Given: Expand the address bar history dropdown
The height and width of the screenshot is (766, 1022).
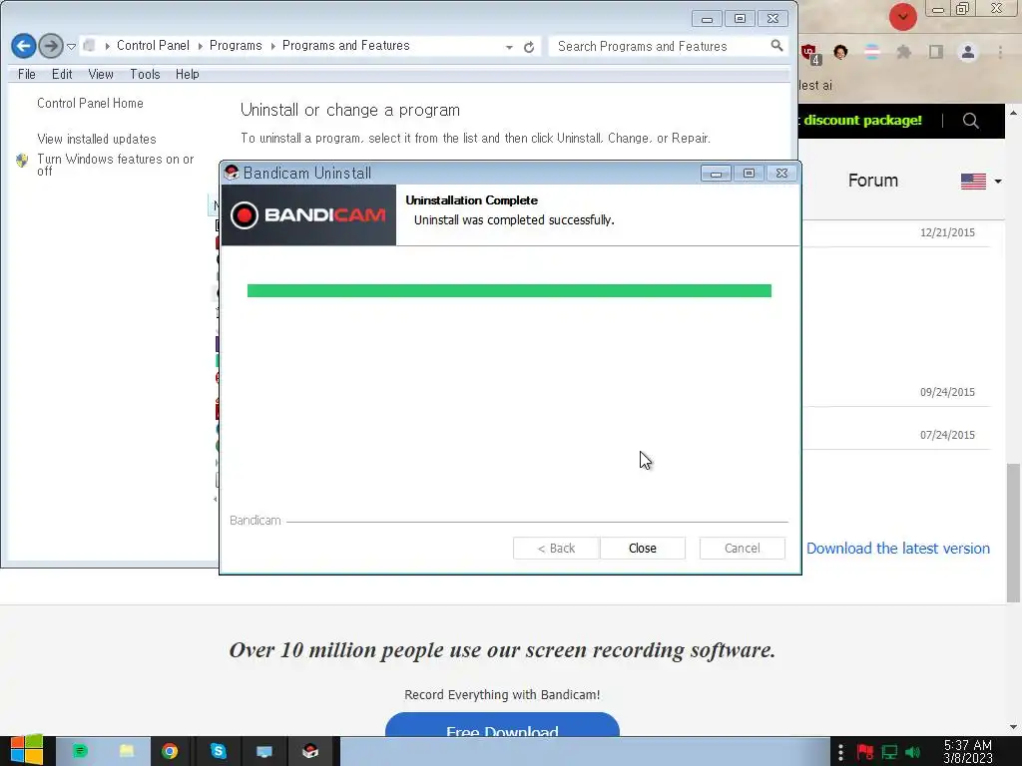Looking at the screenshot, I should 508,47.
